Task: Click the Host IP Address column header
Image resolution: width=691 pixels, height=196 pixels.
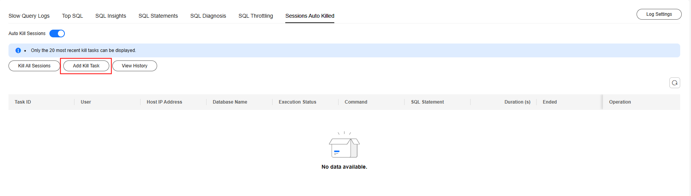Action: [x=164, y=102]
